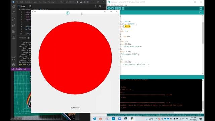
Task: Open Accounts icon in VS Code
Action: pos(13,58)
